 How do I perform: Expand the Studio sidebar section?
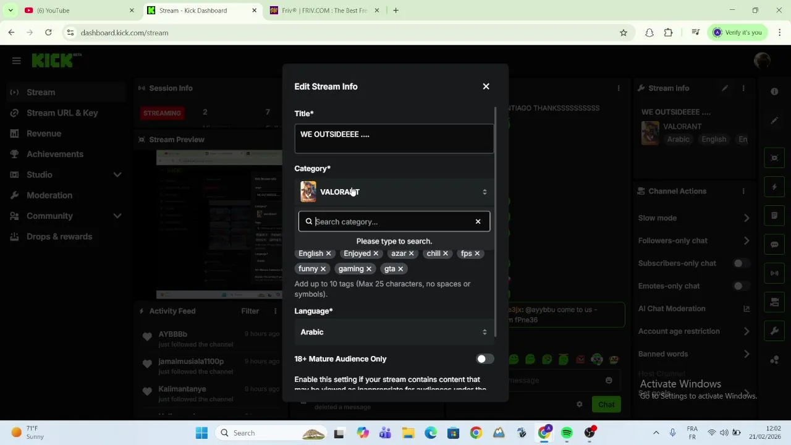click(117, 175)
